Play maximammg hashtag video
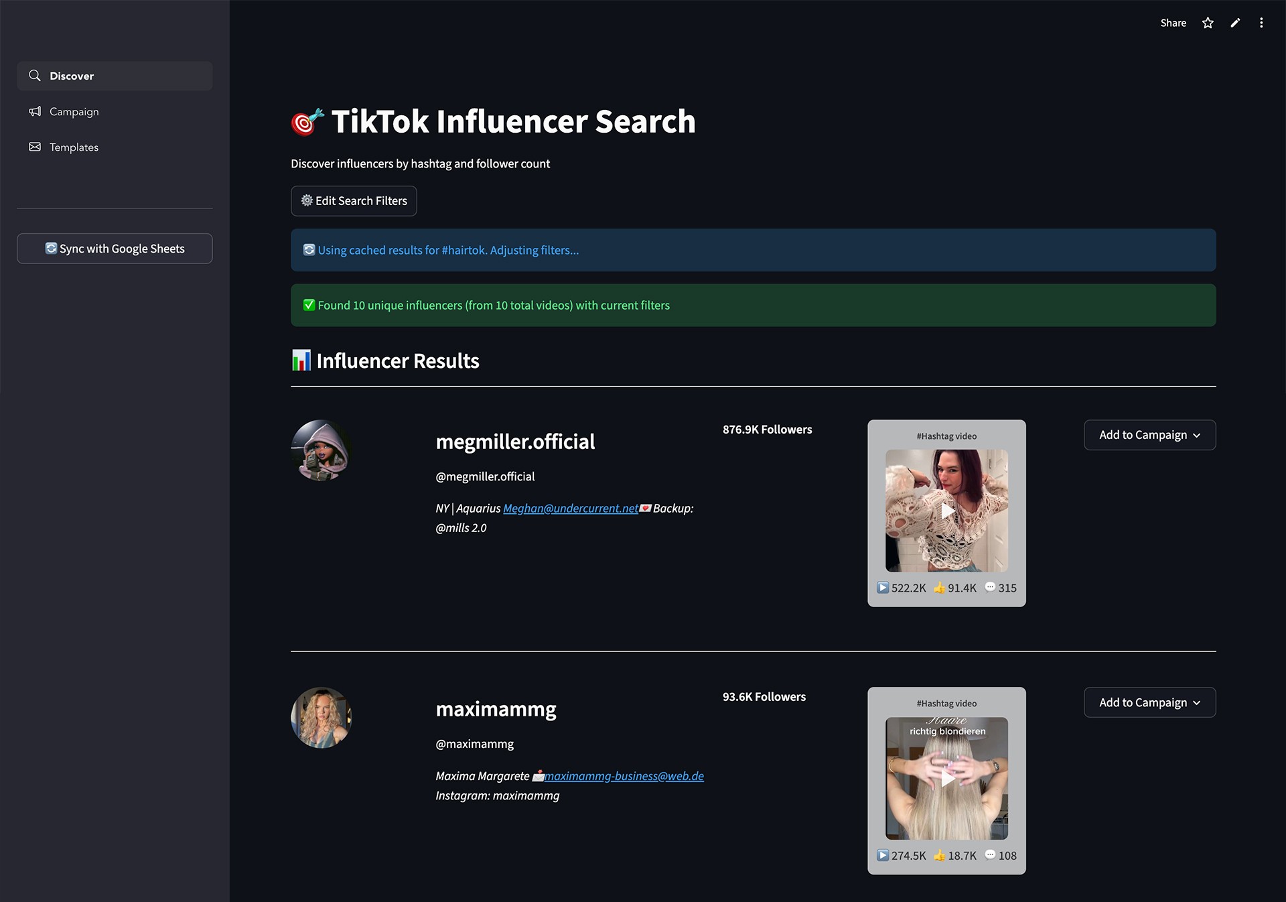The image size is (1286, 902). 946,778
